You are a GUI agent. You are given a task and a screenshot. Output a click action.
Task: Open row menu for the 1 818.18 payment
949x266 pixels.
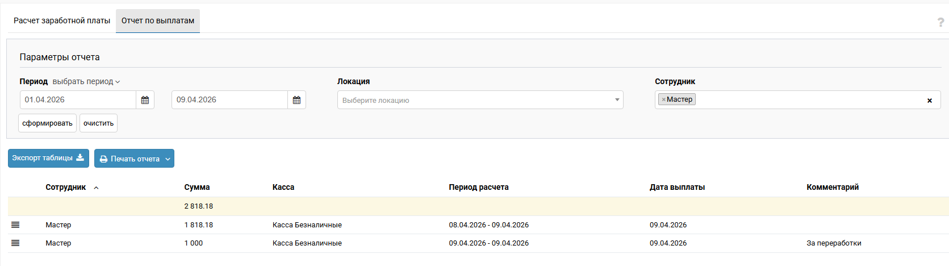pyautogui.click(x=15, y=225)
